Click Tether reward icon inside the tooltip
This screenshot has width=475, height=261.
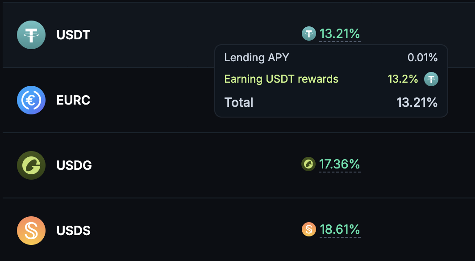[431, 80]
